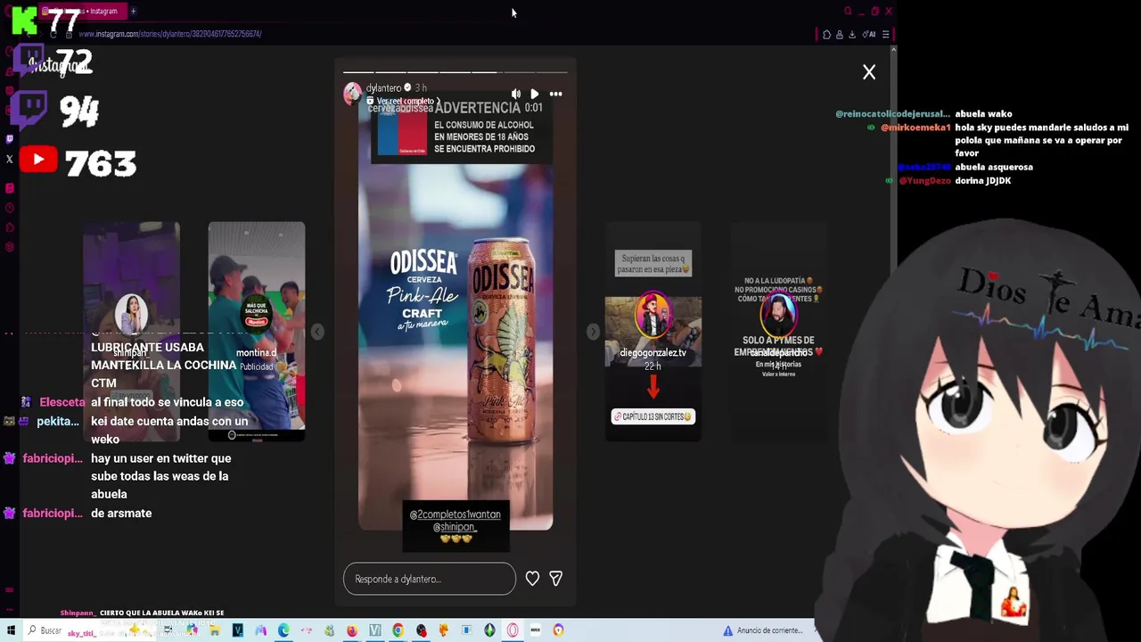Screen dimensions: 1141x642
Task: Open the rightmost story preview after diegogonzalez.tv
Action: point(778,332)
